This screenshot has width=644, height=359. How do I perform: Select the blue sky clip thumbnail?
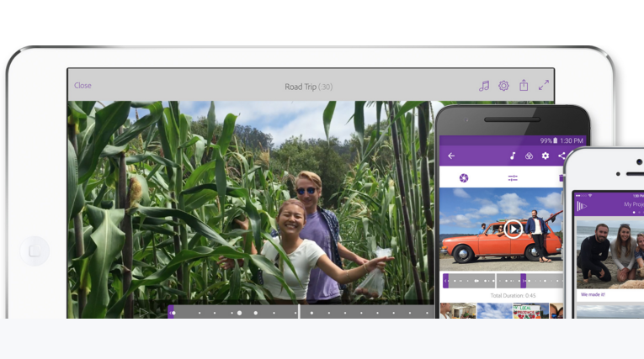click(x=494, y=310)
